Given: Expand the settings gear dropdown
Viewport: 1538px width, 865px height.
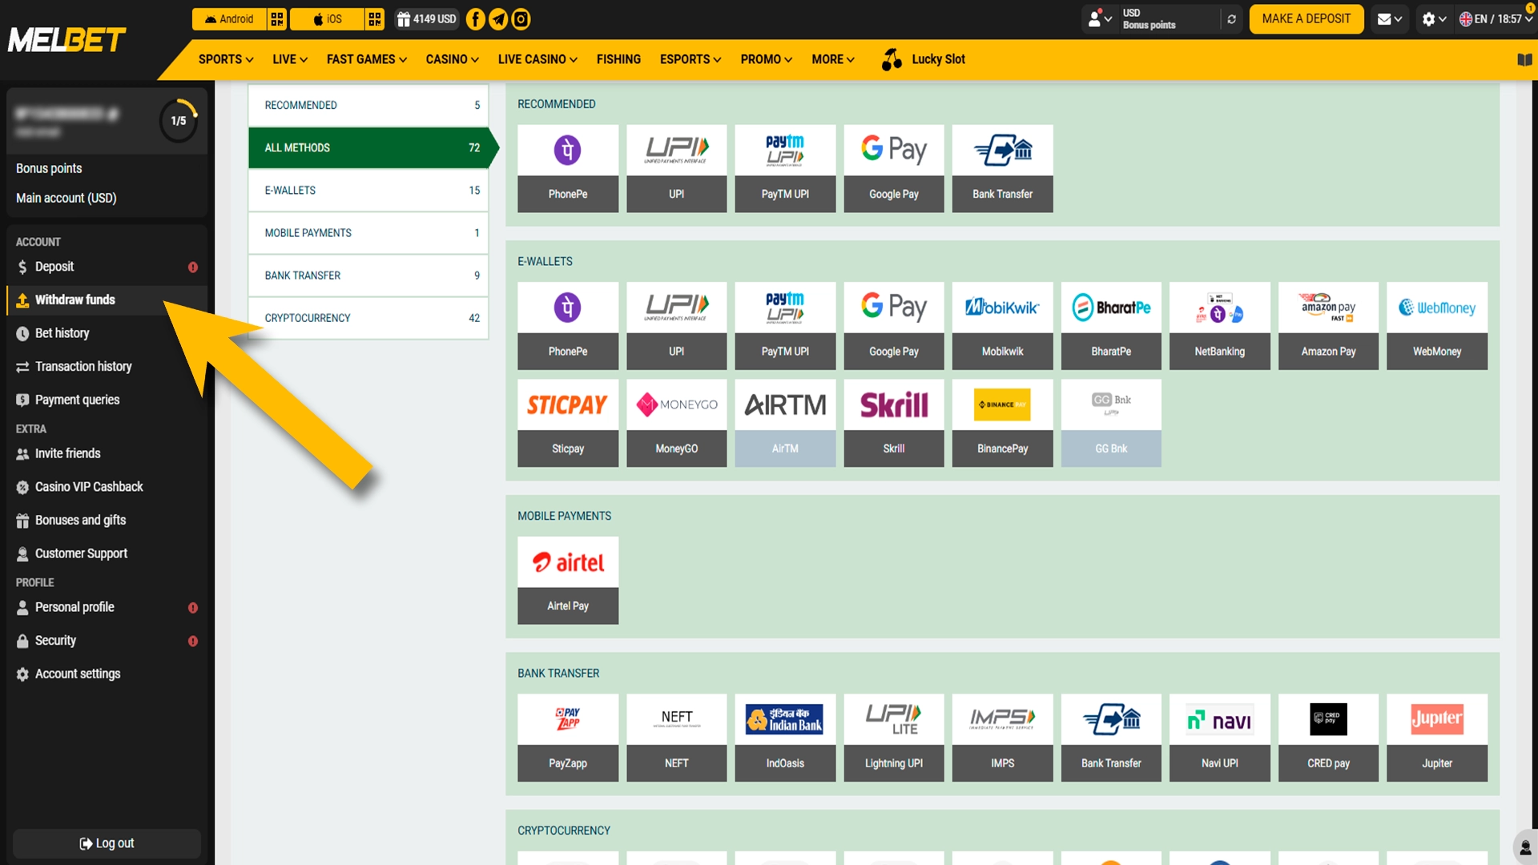Looking at the screenshot, I should point(1433,19).
